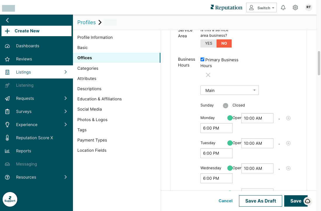
Task: Toggle Monday open switch
Action: pos(230,118)
